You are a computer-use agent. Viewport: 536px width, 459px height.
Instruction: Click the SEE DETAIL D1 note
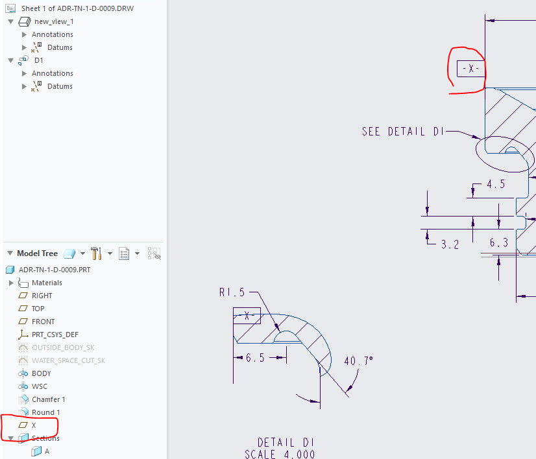click(403, 132)
